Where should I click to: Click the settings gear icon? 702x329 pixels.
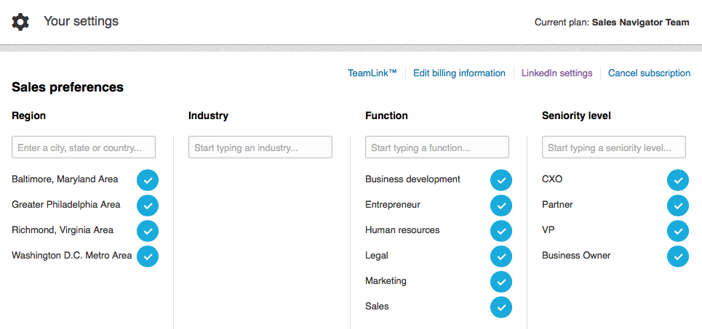click(x=20, y=22)
